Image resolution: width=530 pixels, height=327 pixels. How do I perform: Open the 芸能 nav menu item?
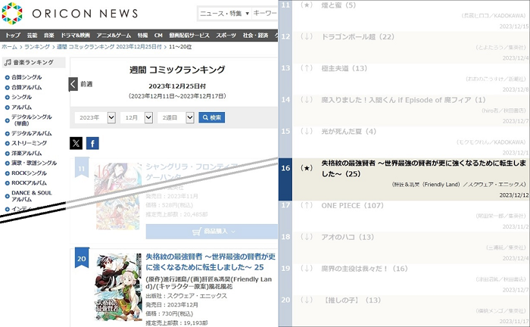(32, 35)
